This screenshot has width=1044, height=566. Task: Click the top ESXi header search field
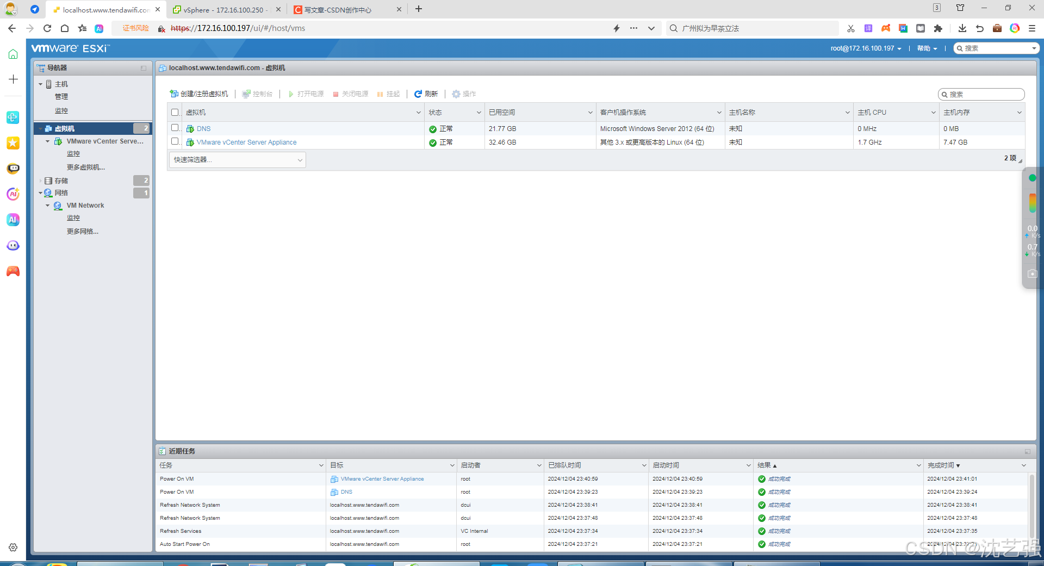997,48
